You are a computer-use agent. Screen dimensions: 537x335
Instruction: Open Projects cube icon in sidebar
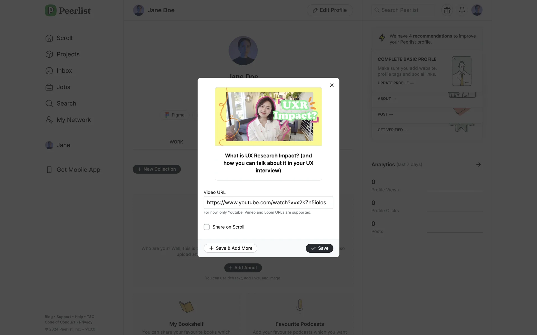(x=49, y=54)
